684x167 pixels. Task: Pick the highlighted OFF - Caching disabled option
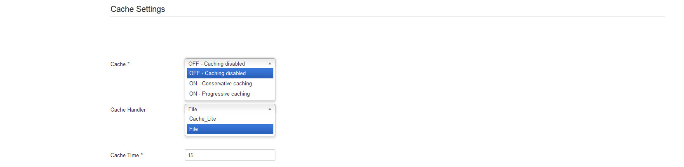[x=230, y=73]
